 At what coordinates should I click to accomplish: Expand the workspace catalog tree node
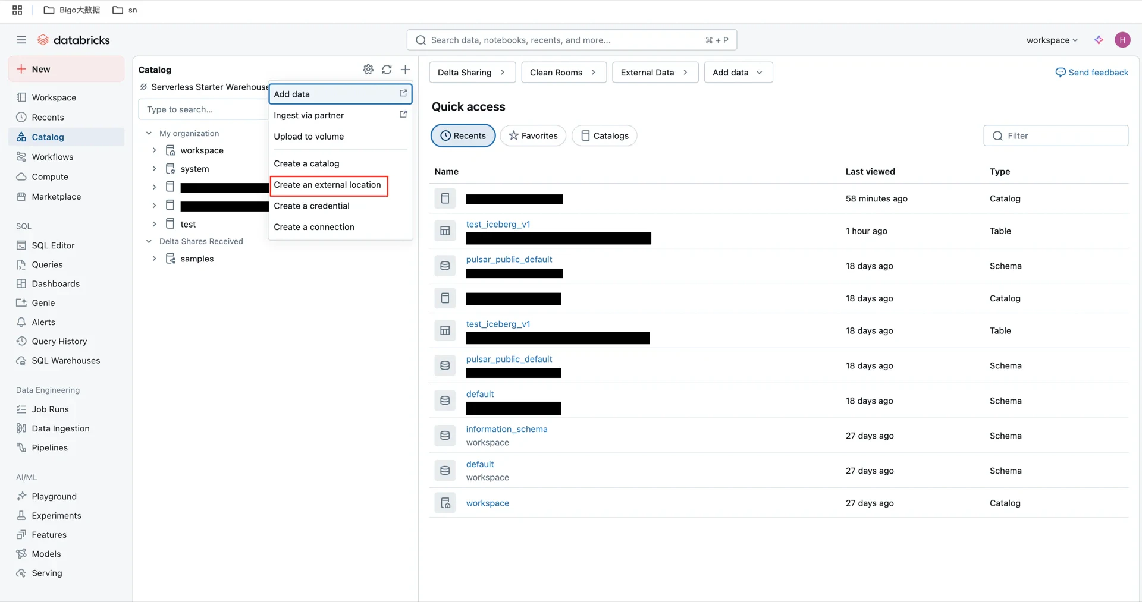154,150
